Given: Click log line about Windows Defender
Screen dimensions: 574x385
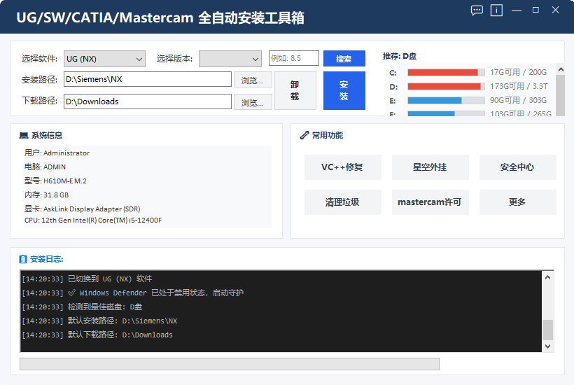Looking at the screenshot, I should coord(132,293).
